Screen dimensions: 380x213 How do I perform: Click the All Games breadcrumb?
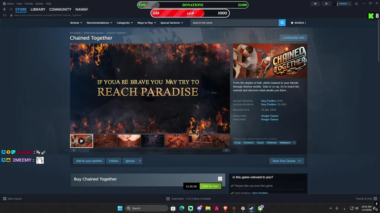pos(75,33)
